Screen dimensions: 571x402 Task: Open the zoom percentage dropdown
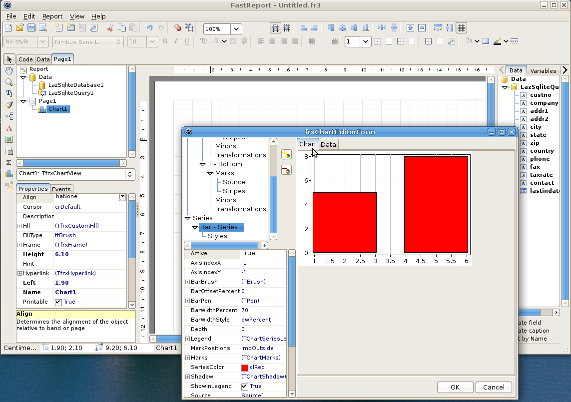236,29
